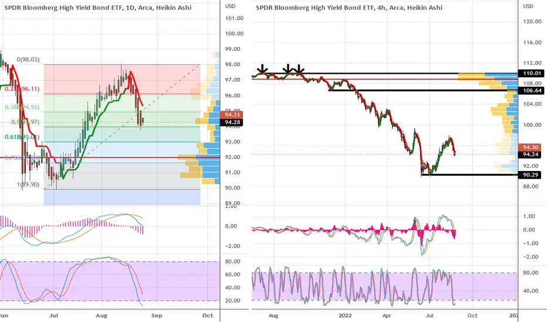Click the Fibonacci 0.236(96.11) level label
This screenshot has width=547, height=322.
click(x=22, y=89)
